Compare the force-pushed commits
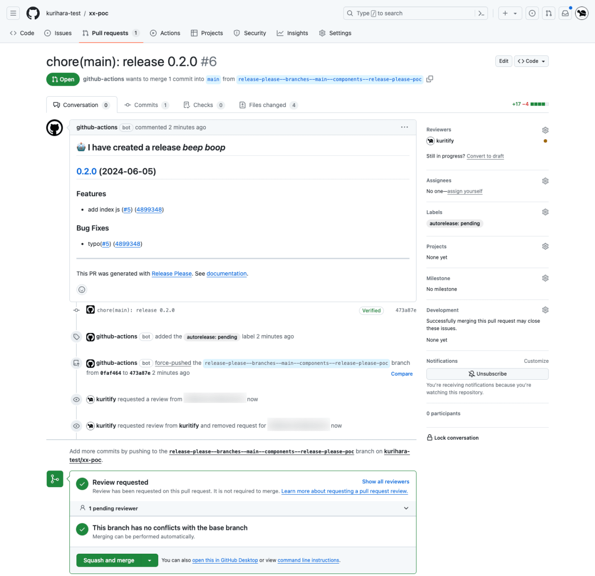The height and width of the screenshot is (576, 595). tap(402, 374)
